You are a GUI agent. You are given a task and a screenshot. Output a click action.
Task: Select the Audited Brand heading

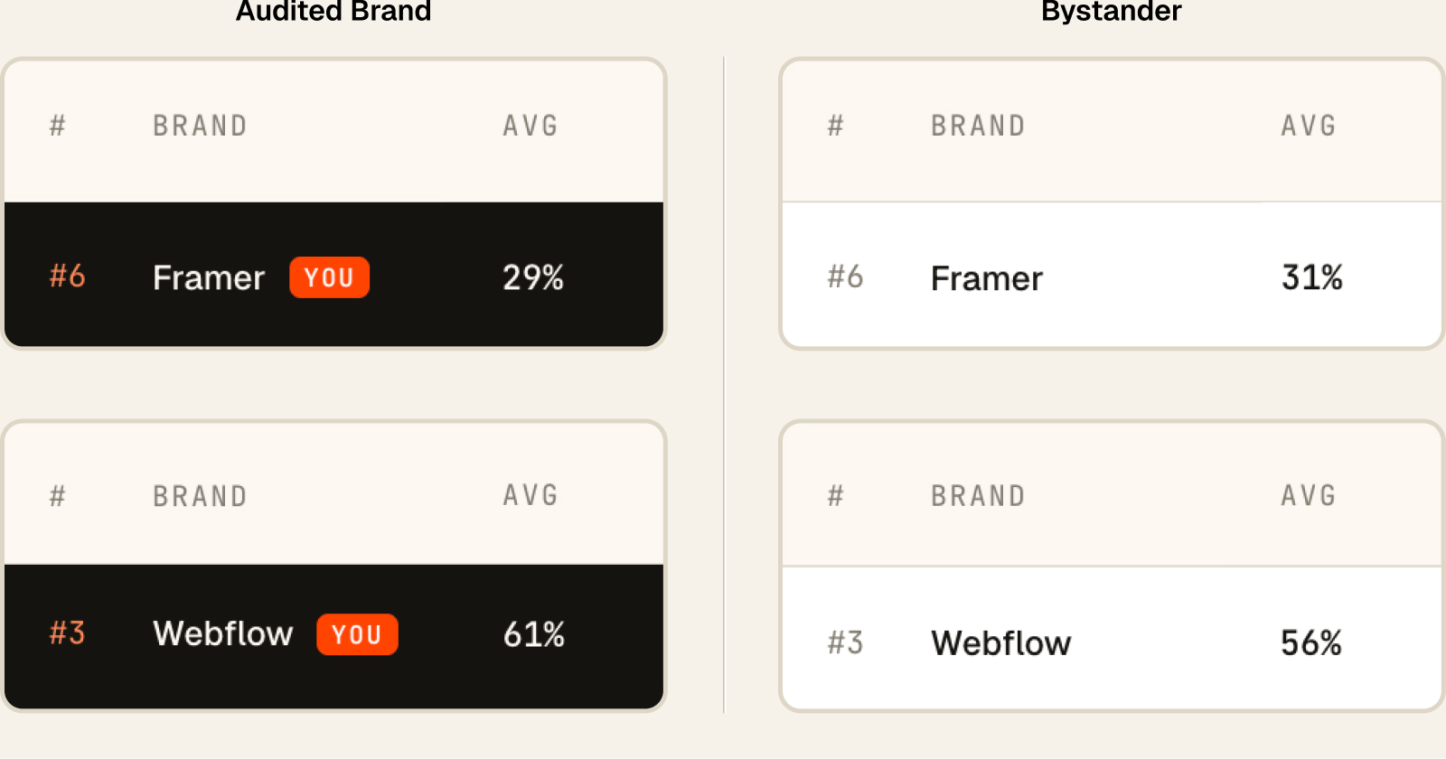[333, 11]
